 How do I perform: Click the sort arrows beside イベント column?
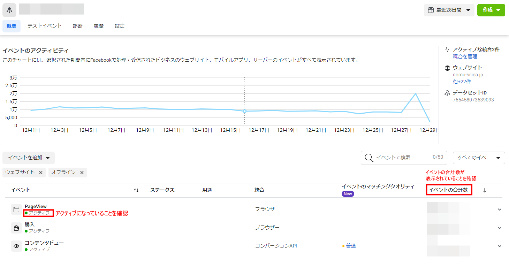(x=136, y=190)
